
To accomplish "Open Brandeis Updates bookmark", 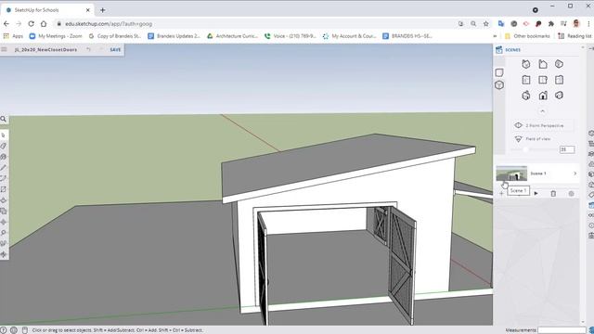I will pos(174,36).
